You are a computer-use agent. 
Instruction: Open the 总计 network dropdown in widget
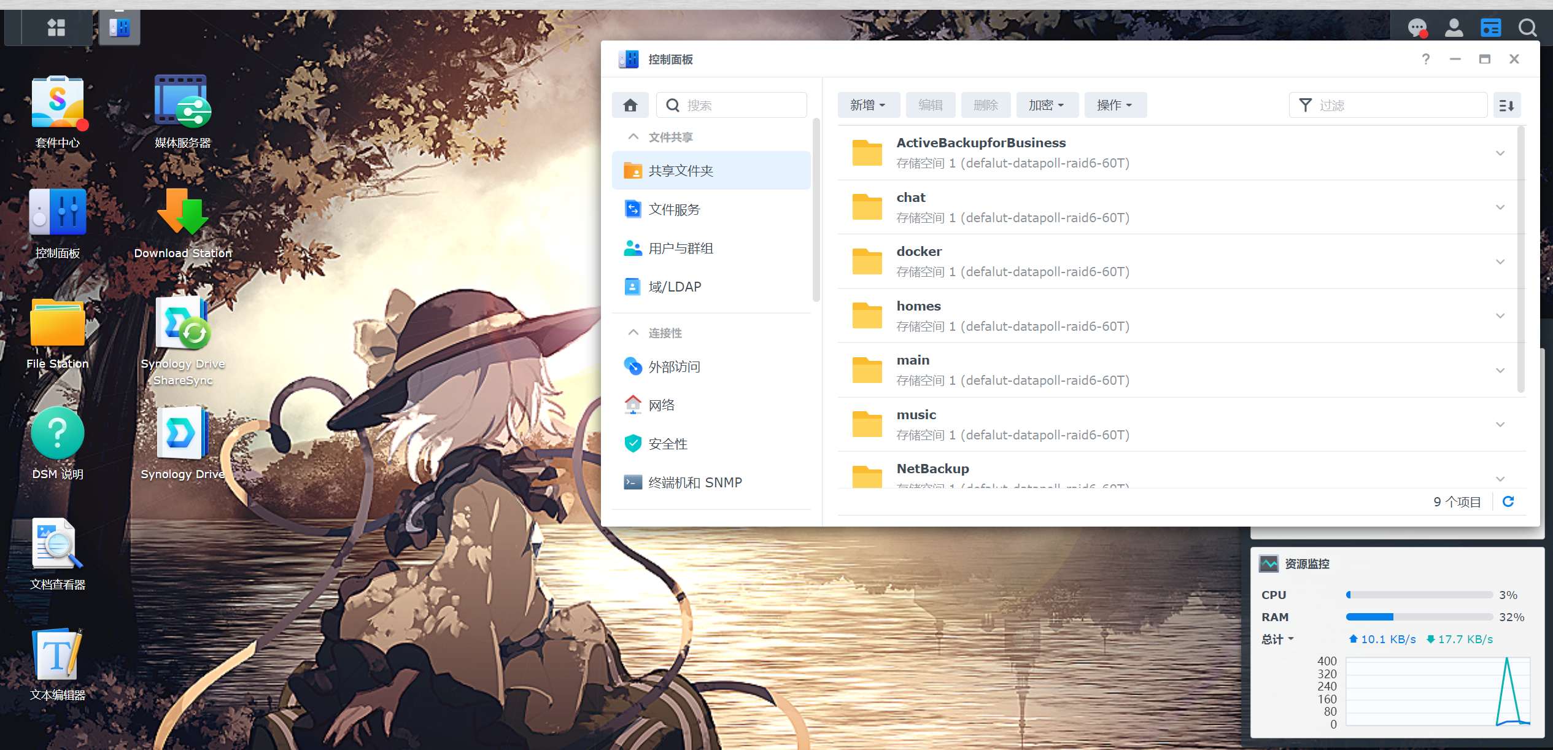click(x=1277, y=640)
